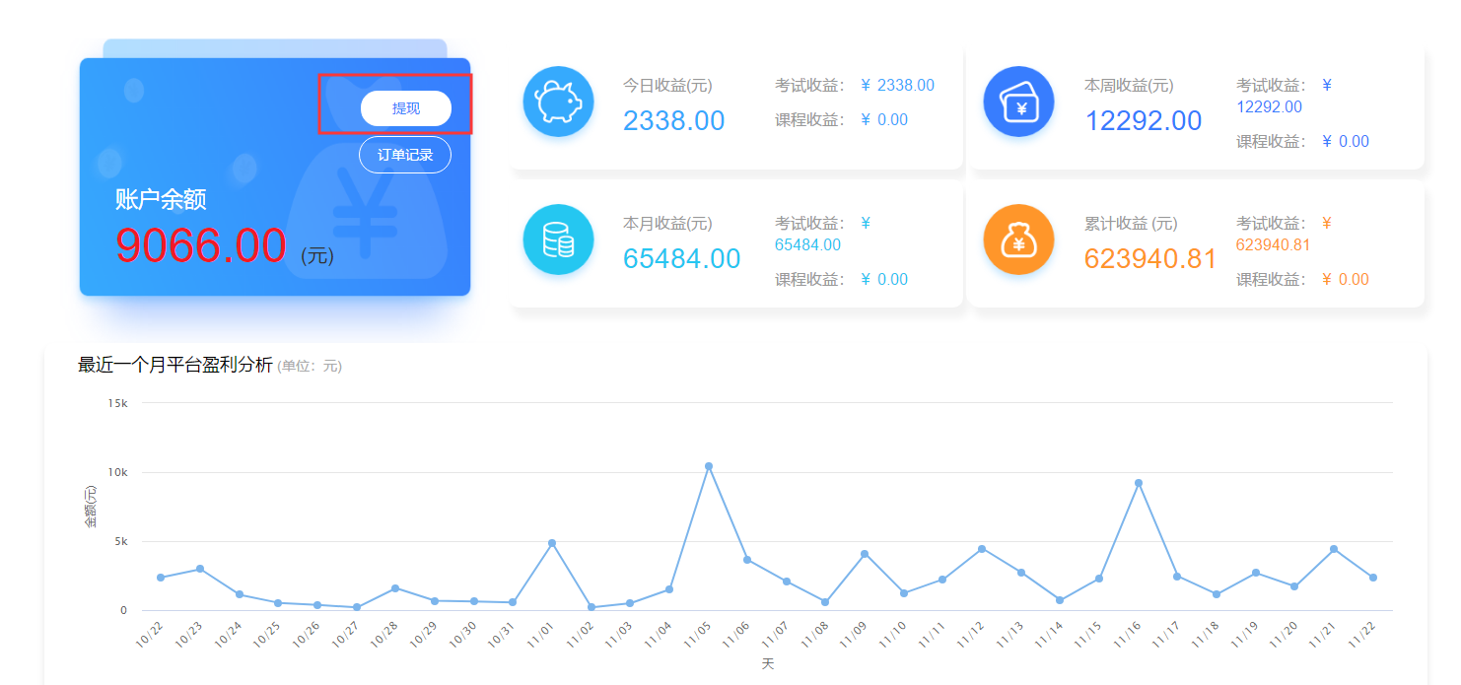Click the 11/16 x-axis date label

1128,633
